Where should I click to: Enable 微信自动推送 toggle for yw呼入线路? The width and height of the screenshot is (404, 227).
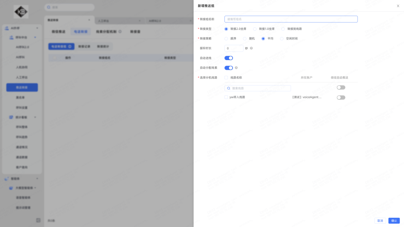pyautogui.click(x=341, y=97)
